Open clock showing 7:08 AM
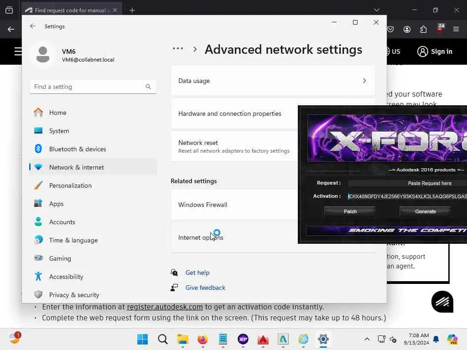The height and width of the screenshot is (350, 467). 416,339
